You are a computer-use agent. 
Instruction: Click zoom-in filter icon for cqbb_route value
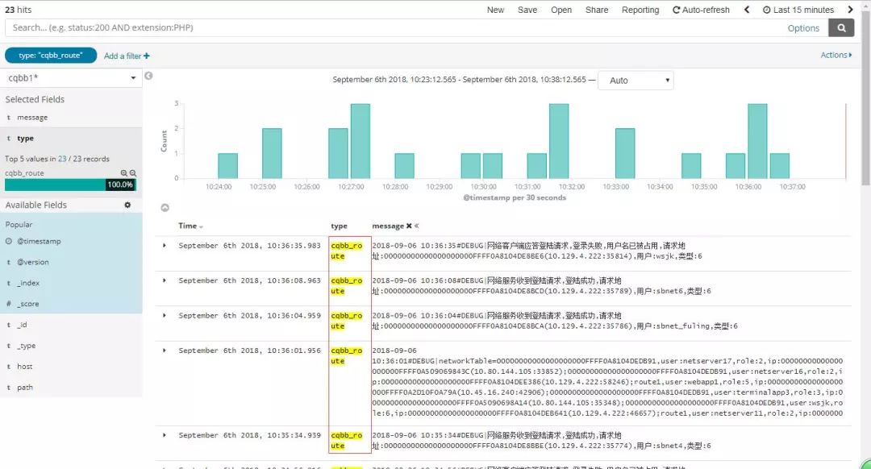pos(124,173)
